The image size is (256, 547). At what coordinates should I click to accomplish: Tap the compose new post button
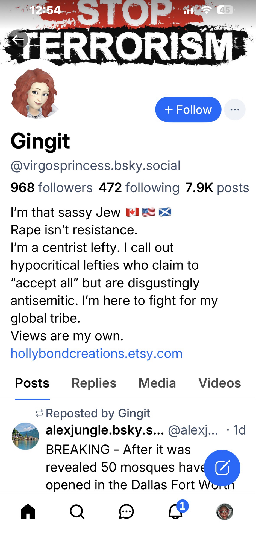coord(222,468)
